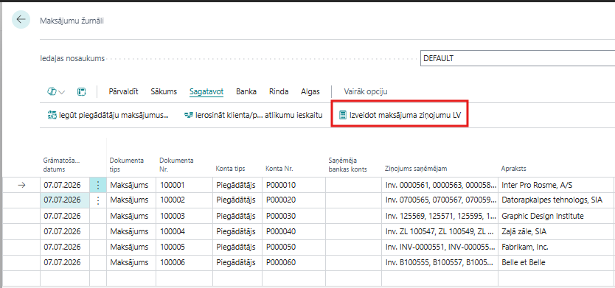615x288 pixels.
Task: Open the Pārvaldīt menu
Action: (x=123, y=91)
